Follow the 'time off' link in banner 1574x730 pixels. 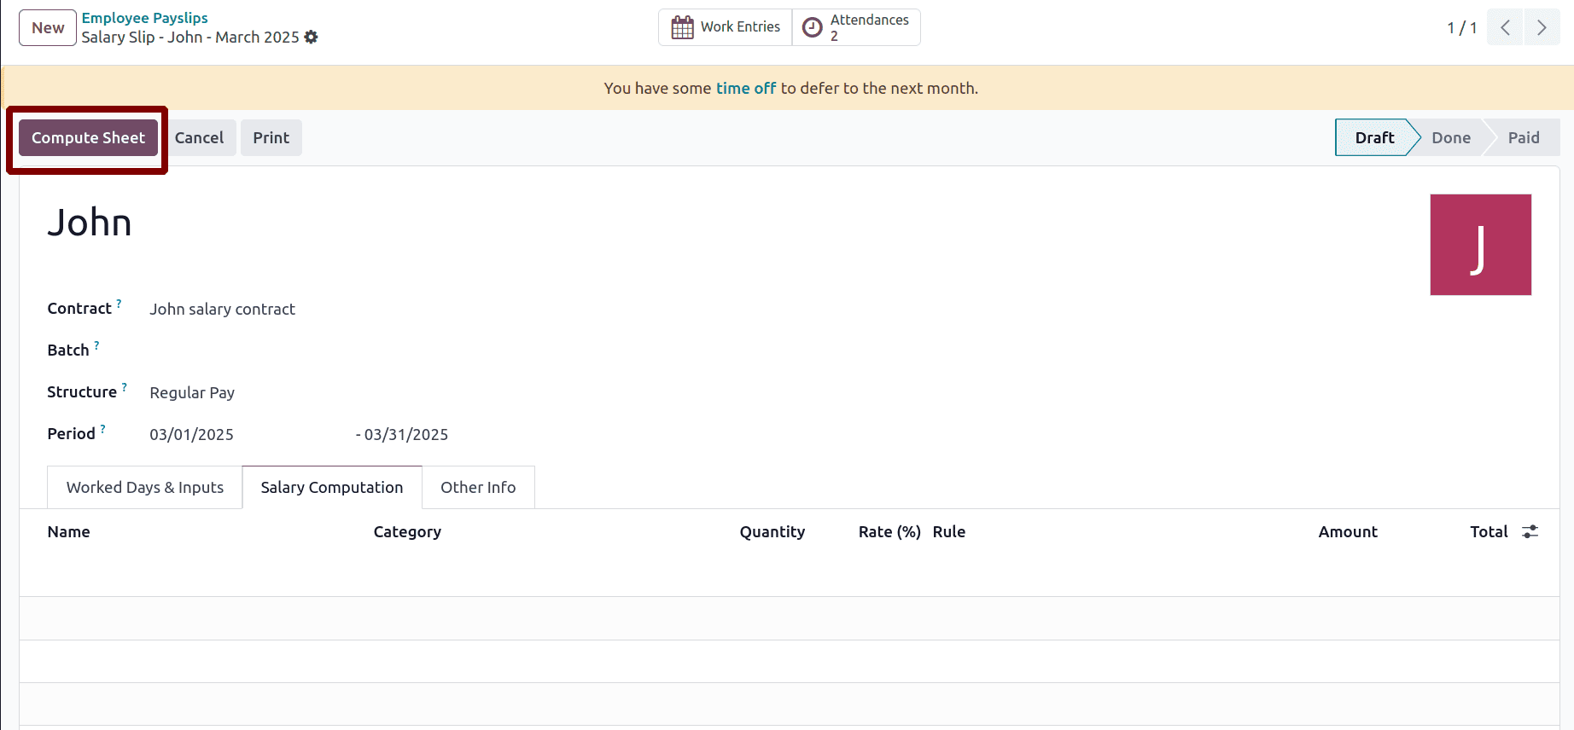(746, 88)
